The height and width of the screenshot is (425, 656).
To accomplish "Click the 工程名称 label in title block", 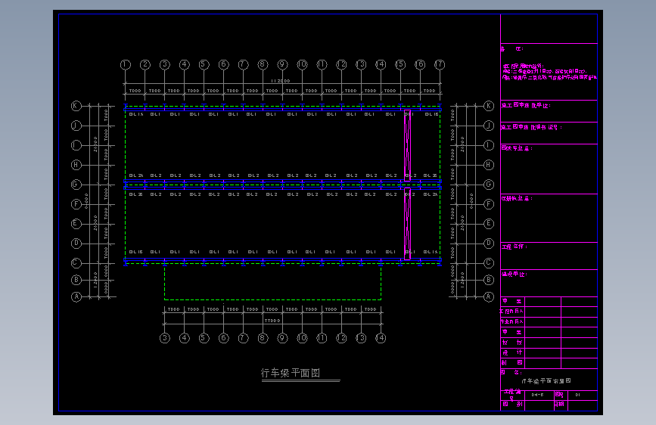I will (x=515, y=247).
